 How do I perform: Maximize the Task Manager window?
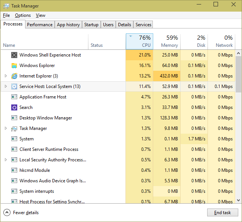pyautogui.click(x=216, y=4)
